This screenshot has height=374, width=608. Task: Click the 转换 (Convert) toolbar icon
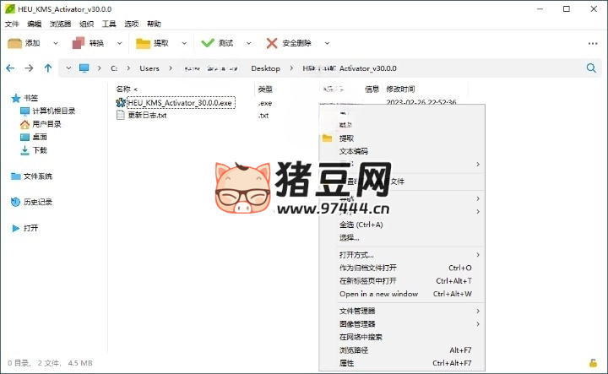pyautogui.click(x=79, y=43)
